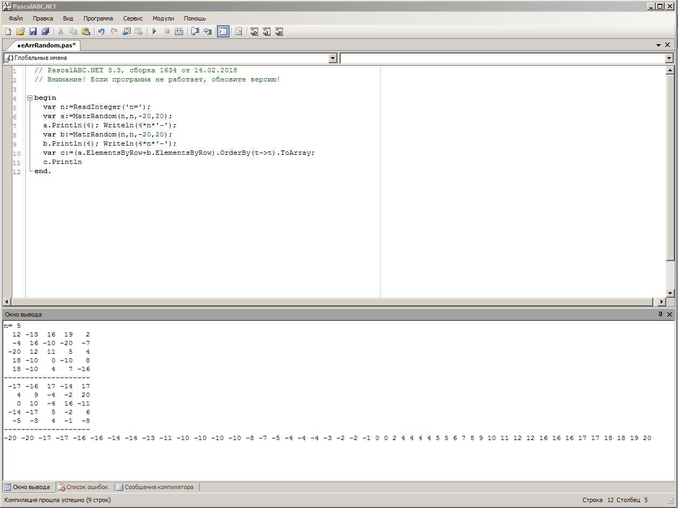Switch to the Сообщения компилятора tab
678x508 pixels.
pos(155,487)
